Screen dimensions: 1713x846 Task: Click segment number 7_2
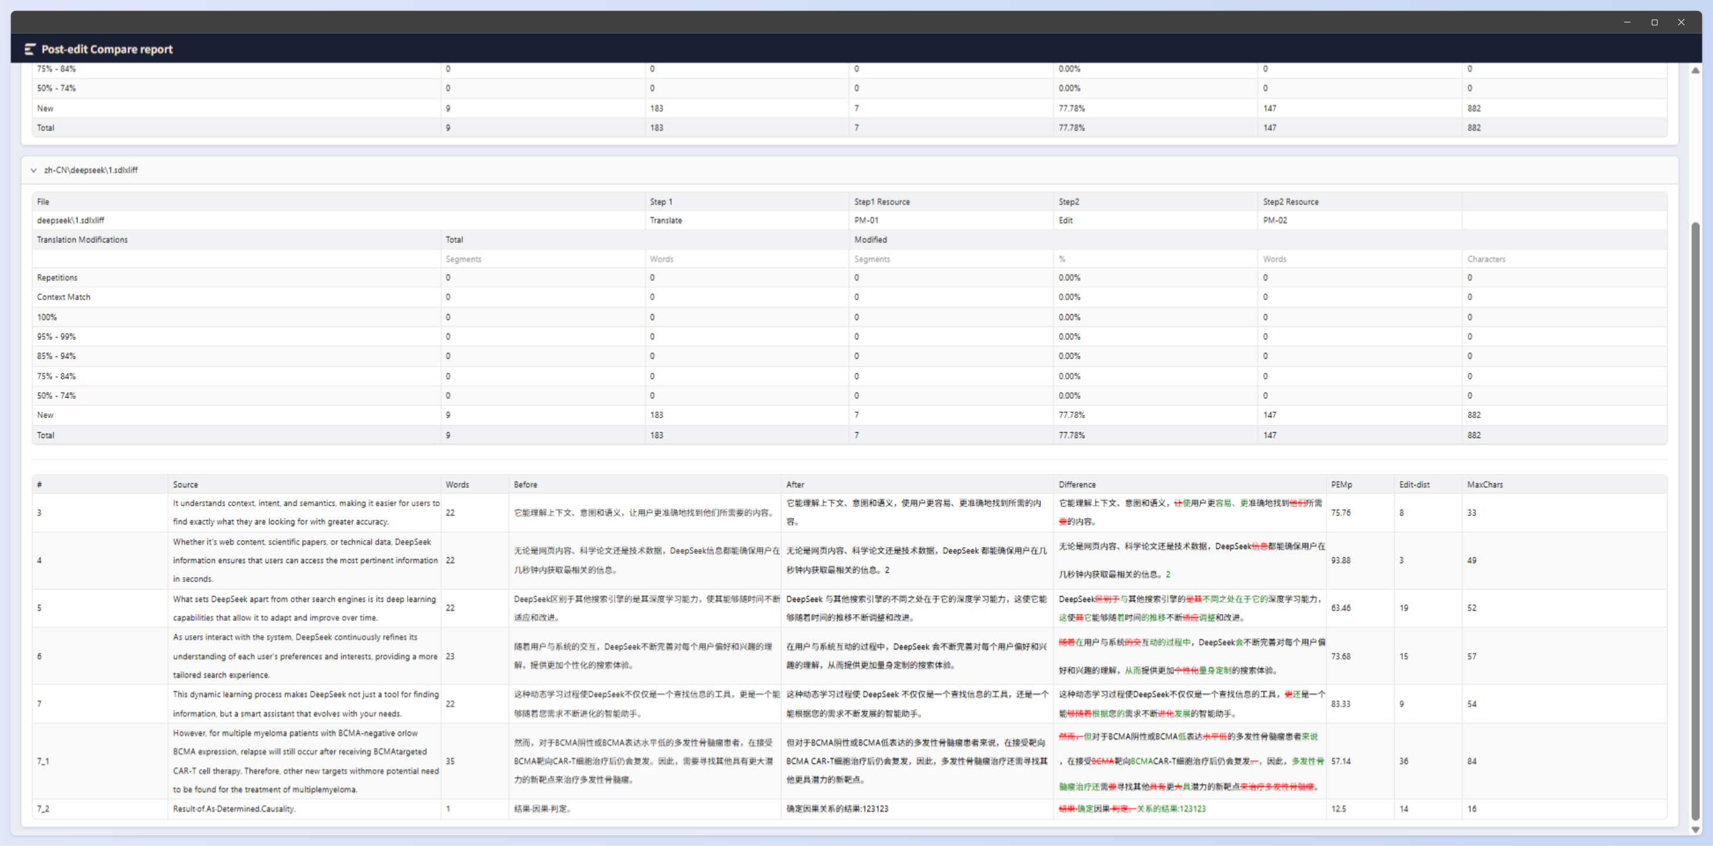click(x=43, y=809)
